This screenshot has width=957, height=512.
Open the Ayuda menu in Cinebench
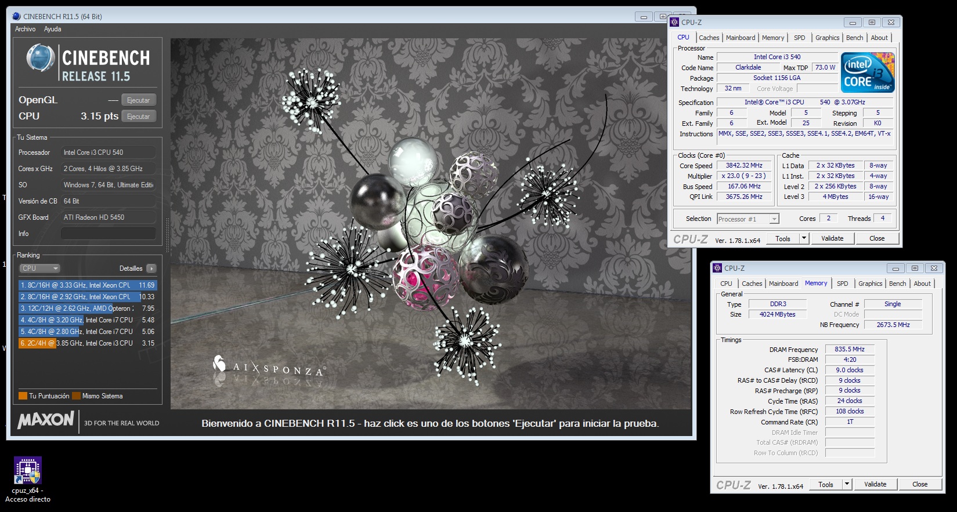tap(52, 29)
